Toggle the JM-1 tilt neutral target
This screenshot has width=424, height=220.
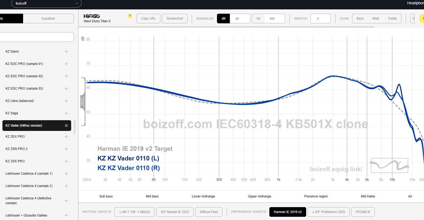(135, 212)
